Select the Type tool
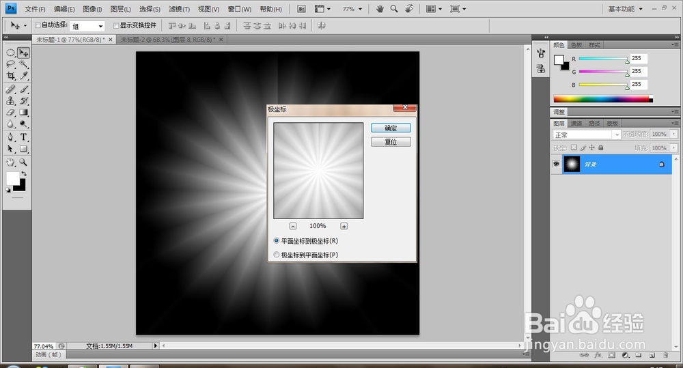 [x=23, y=137]
